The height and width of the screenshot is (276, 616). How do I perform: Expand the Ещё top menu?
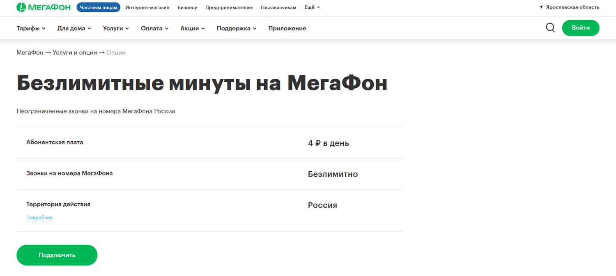[312, 7]
